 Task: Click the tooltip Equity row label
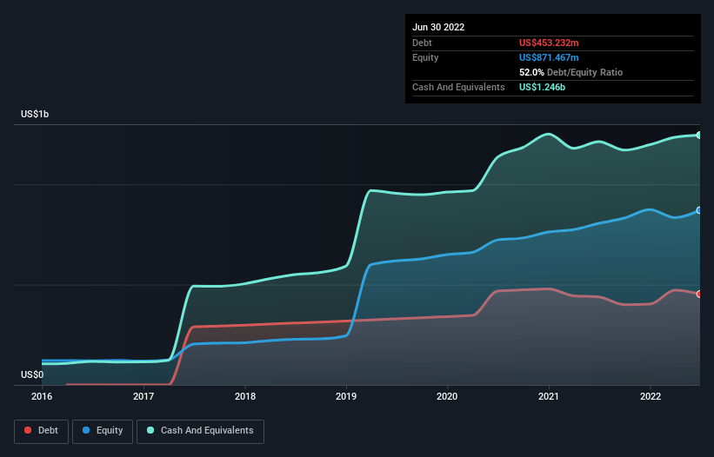pyautogui.click(x=425, y=57)
